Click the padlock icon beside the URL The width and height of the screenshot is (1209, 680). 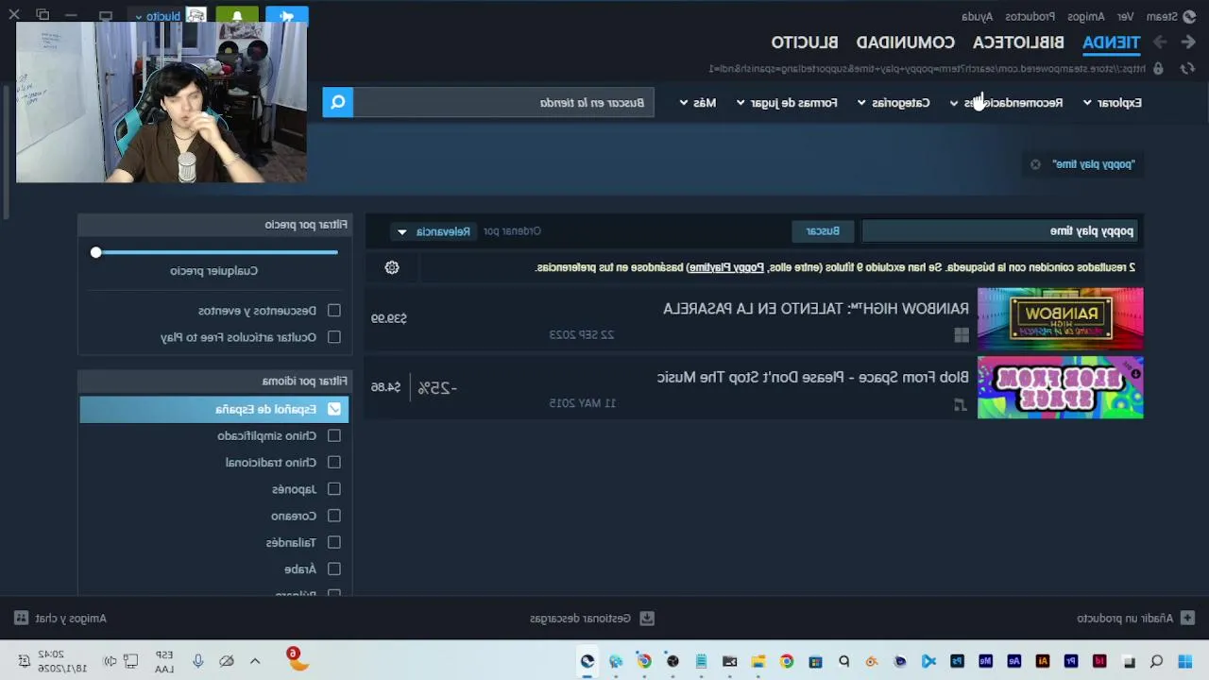[1158, 68]
